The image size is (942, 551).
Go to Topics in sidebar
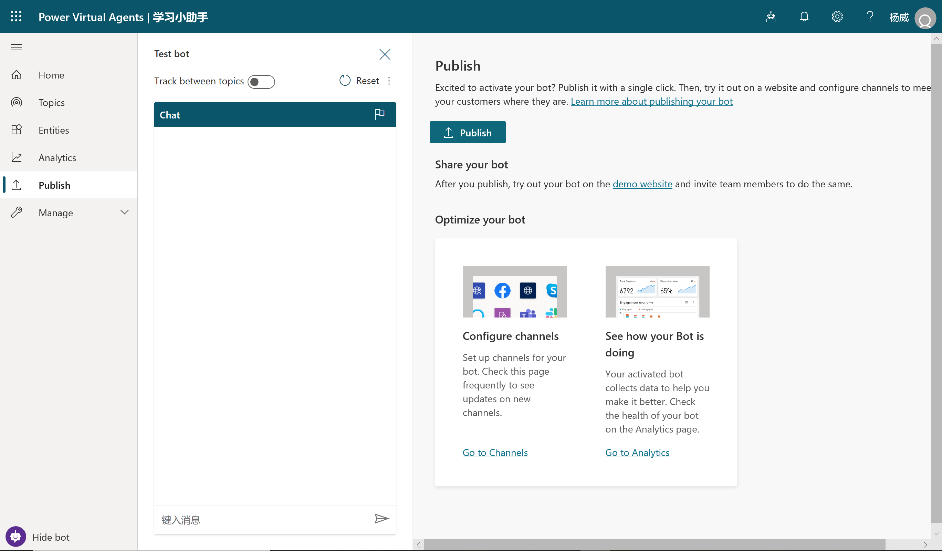click(x=52, y=102)
